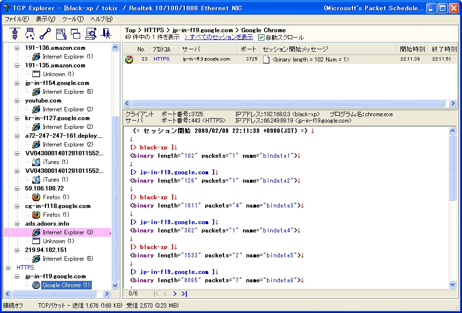This screenshot has width=462, height=313.
Task: Click the session detail pane scroll-down arrow
Action: coord(453,284)
